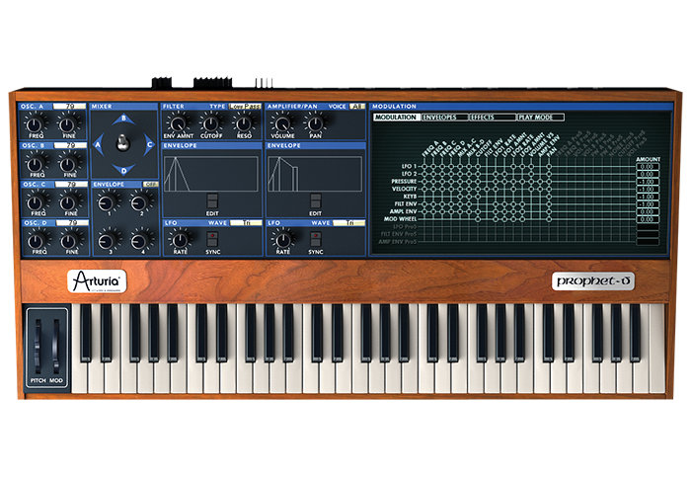691x478 pixels.
Task: Click the amplifier LFO RATE knob
Action: (282, 239)
